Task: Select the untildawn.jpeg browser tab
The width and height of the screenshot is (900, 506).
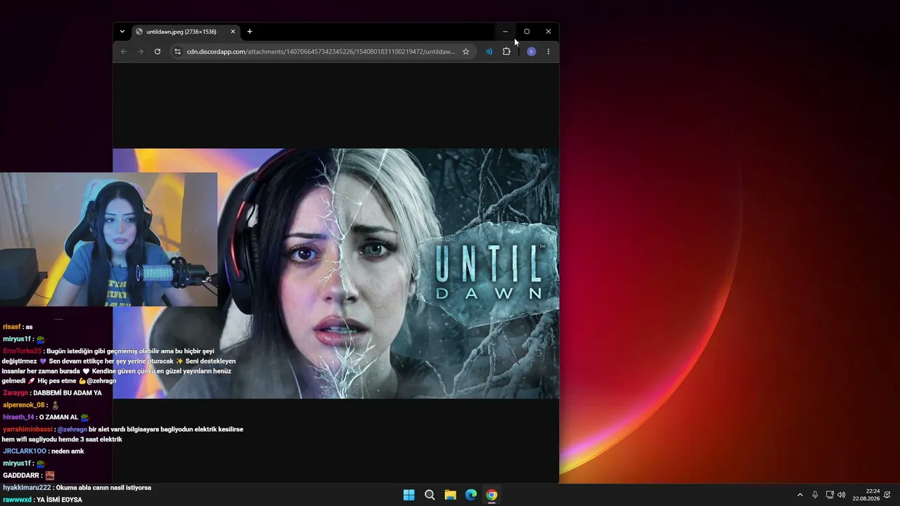Action: [186, 32]
